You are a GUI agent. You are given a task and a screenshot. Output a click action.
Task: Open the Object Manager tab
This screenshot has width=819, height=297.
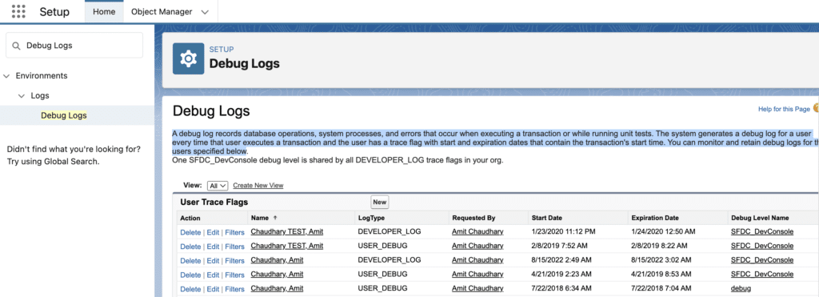tap(162, 11)
